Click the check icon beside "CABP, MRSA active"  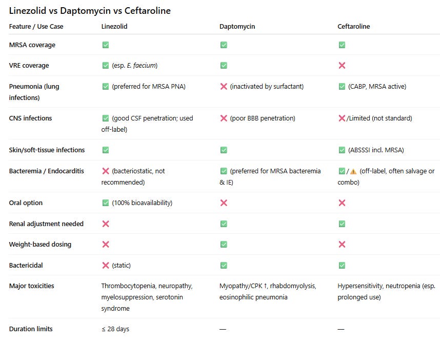pyautogui.click(x=342, y=86)
